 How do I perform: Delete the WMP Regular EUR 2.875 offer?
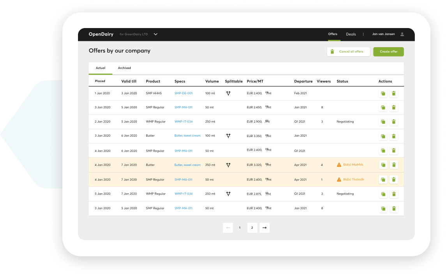coord(394,194)
